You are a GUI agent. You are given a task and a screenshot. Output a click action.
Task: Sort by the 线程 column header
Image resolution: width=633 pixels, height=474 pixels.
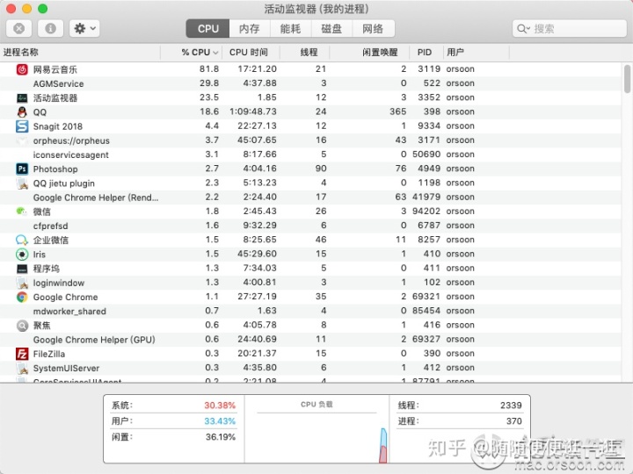[x=305, y=53]
